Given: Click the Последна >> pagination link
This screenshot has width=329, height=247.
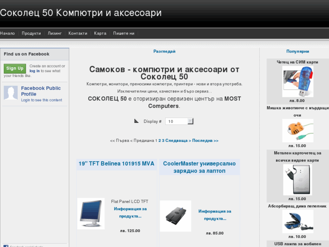Looking at the screenshot, I should coord(205,140).
